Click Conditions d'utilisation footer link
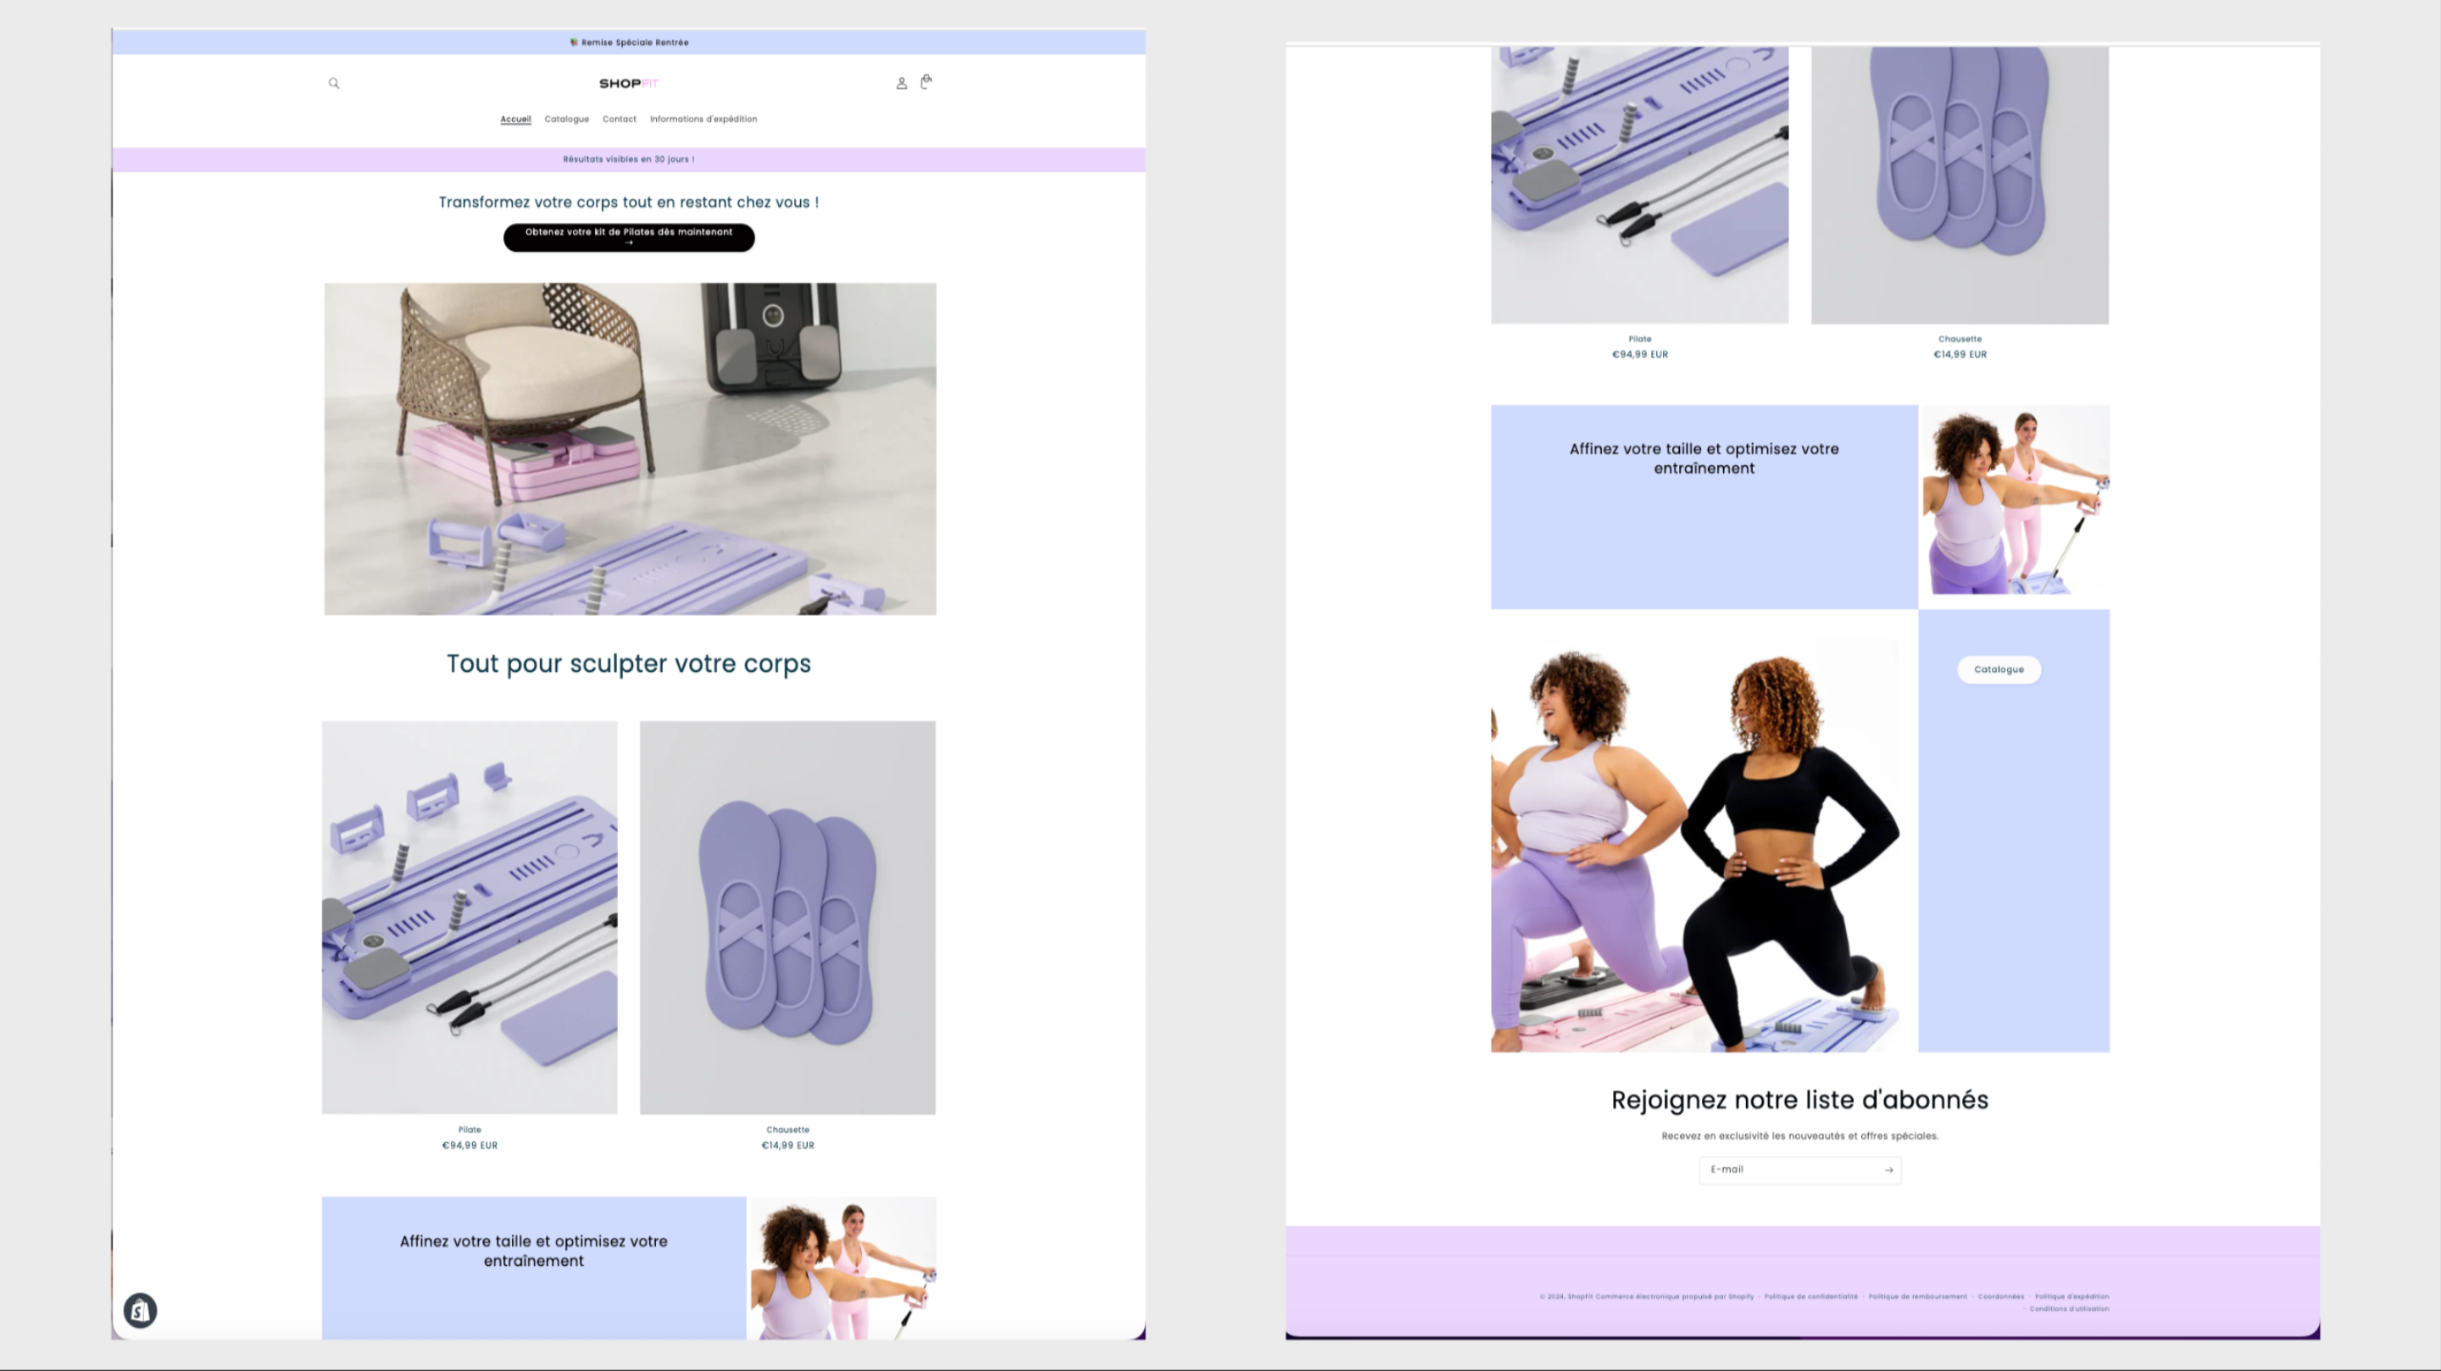 (x=2069, y=1308)
